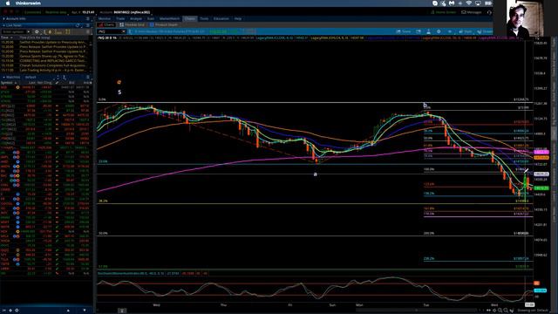The width and height of the screenshot is (558, 314).
Task: Expand the panel toggle below the chart
Action: pyautogui.click(x=122, y=311)
